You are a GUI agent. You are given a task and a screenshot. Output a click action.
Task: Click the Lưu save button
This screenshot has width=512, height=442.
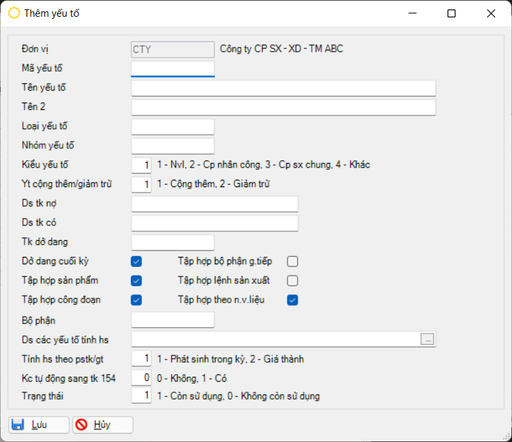click(x=38, y=425)
